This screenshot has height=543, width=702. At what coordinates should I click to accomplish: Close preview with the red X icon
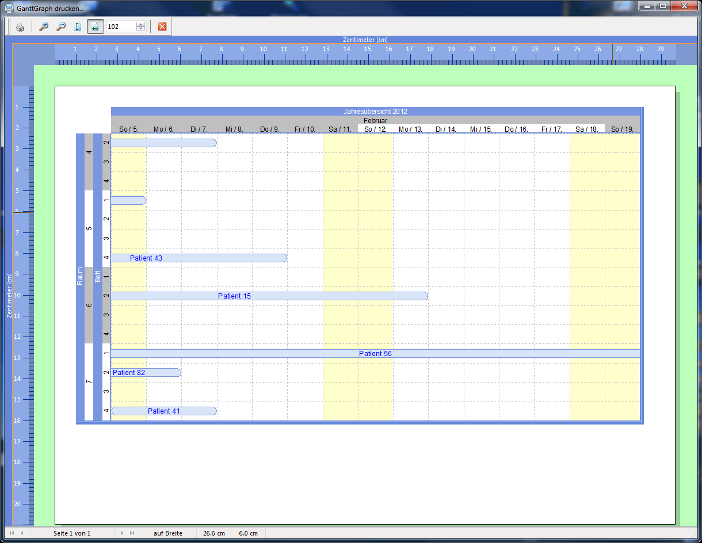[162, 27]
